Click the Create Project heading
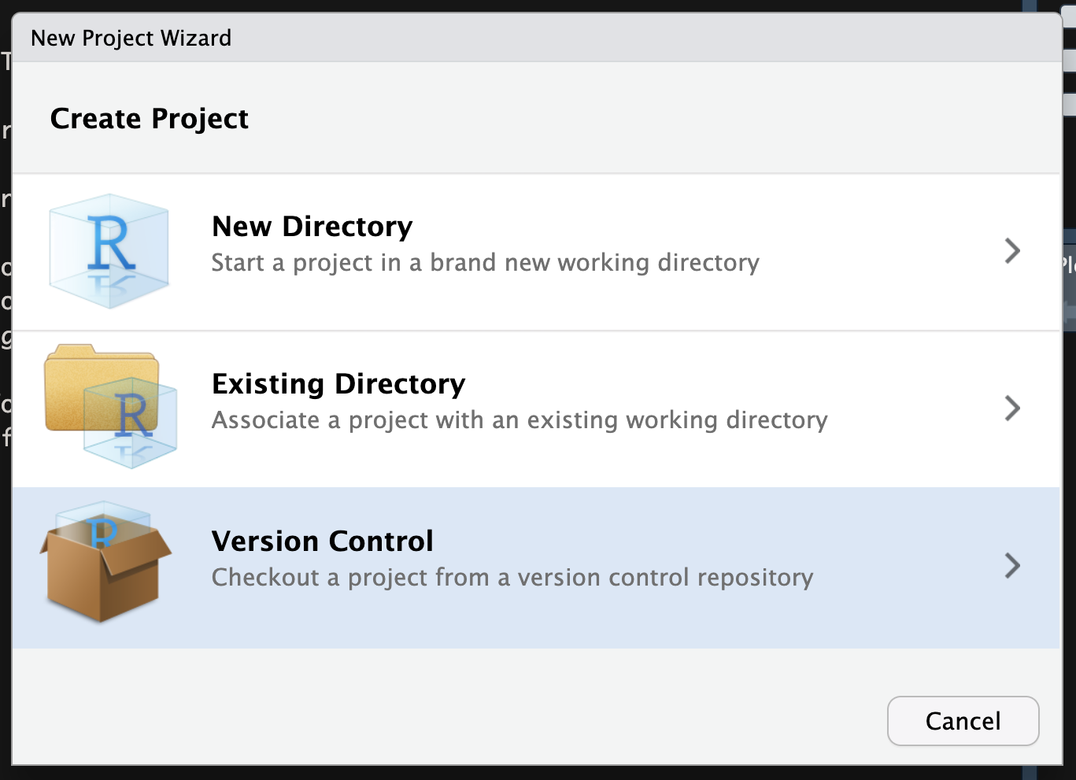Image resolution: width=1076 pixels, height=780 pixels. (149, 118)
